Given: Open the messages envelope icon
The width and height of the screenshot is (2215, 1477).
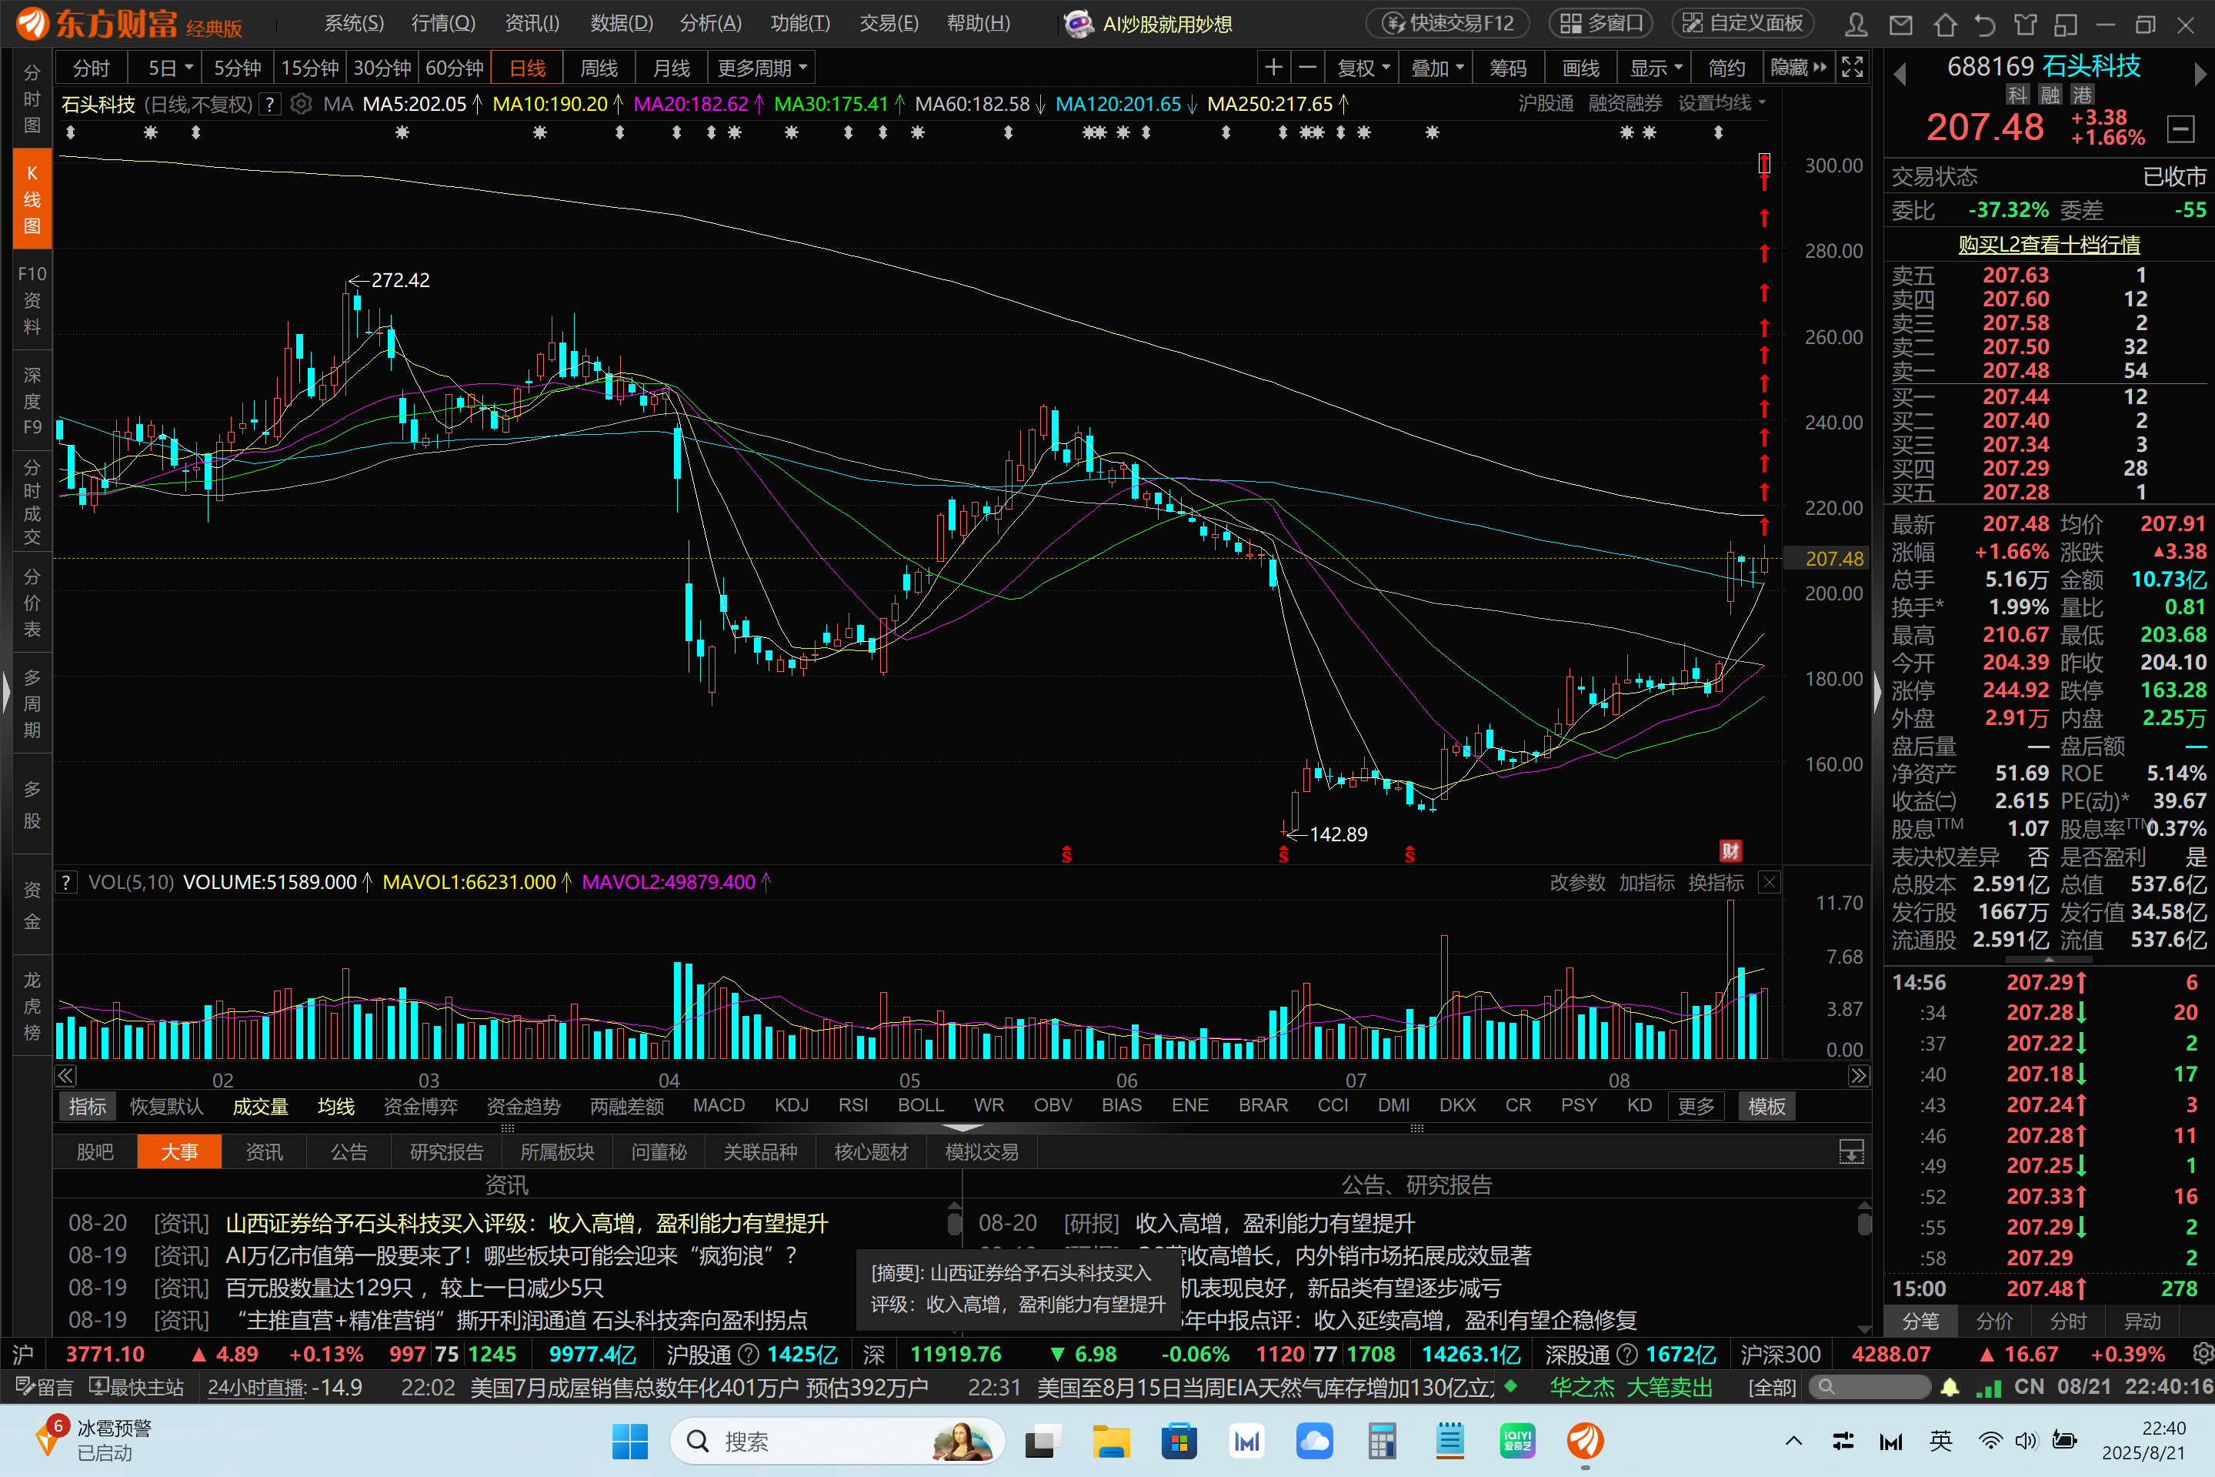Looking at the screenshot, I should click(1900, 24).
